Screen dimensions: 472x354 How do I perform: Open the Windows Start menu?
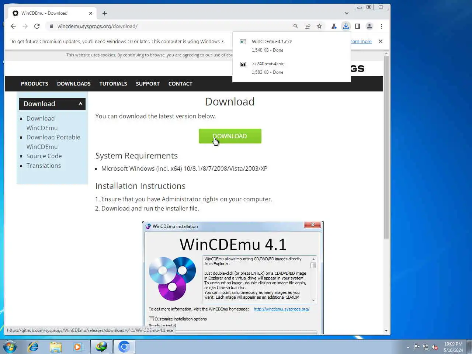tap(10, 347)
